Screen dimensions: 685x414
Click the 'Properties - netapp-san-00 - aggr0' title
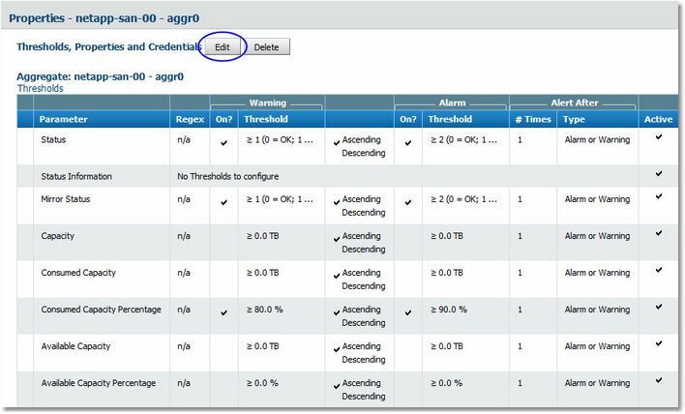104,18
